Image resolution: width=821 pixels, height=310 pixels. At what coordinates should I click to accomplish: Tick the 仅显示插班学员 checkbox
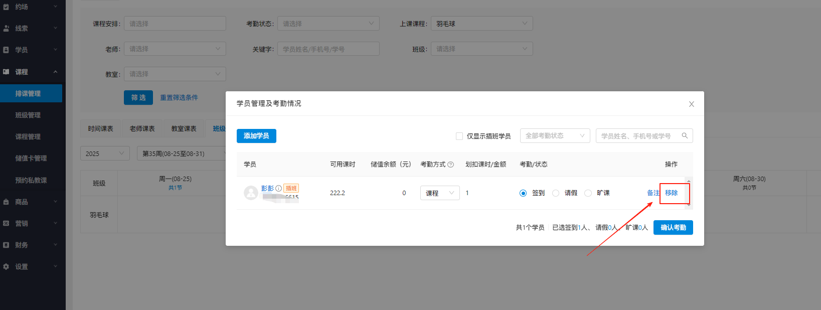tap(459, 136)
